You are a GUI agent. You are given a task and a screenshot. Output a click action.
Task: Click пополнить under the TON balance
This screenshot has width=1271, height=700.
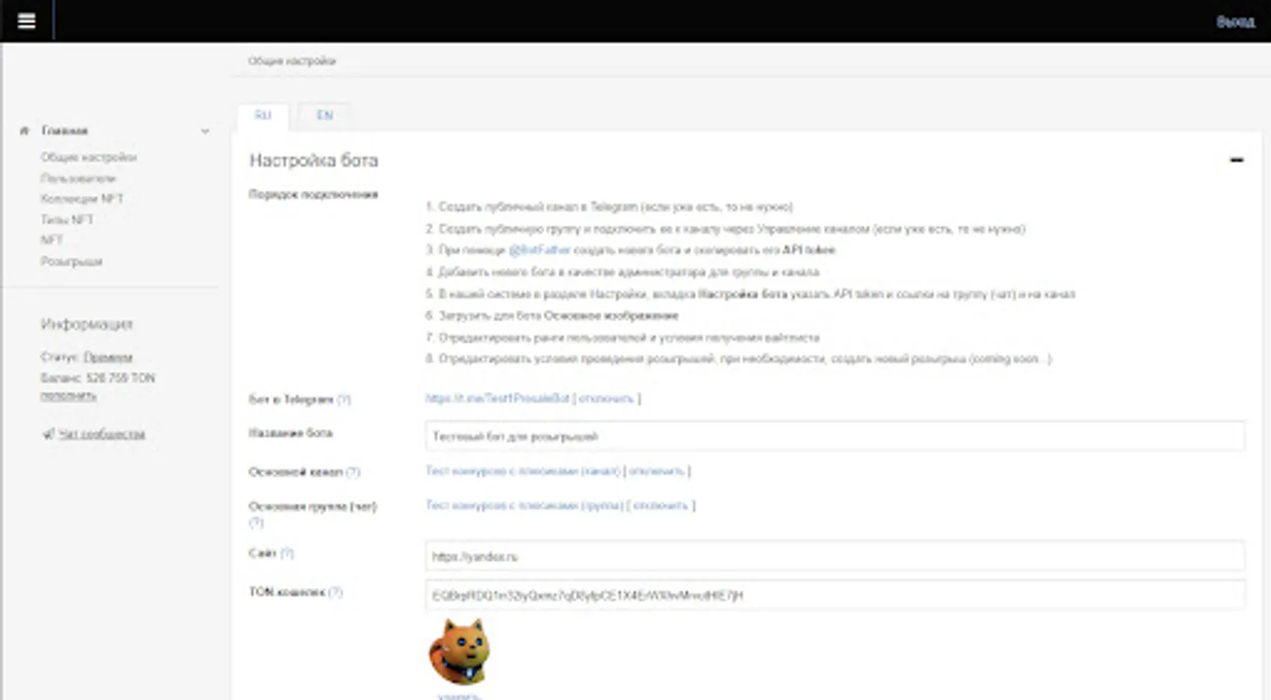click(x=68, y=396)
